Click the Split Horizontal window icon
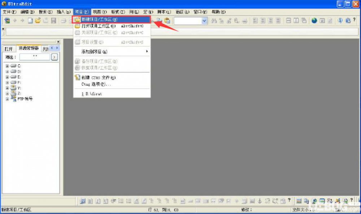 pos(288,21)
